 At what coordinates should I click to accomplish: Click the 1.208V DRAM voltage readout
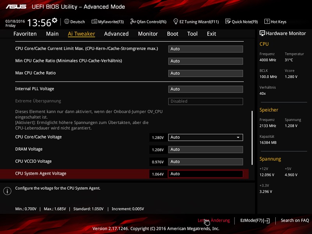point(158,150)
